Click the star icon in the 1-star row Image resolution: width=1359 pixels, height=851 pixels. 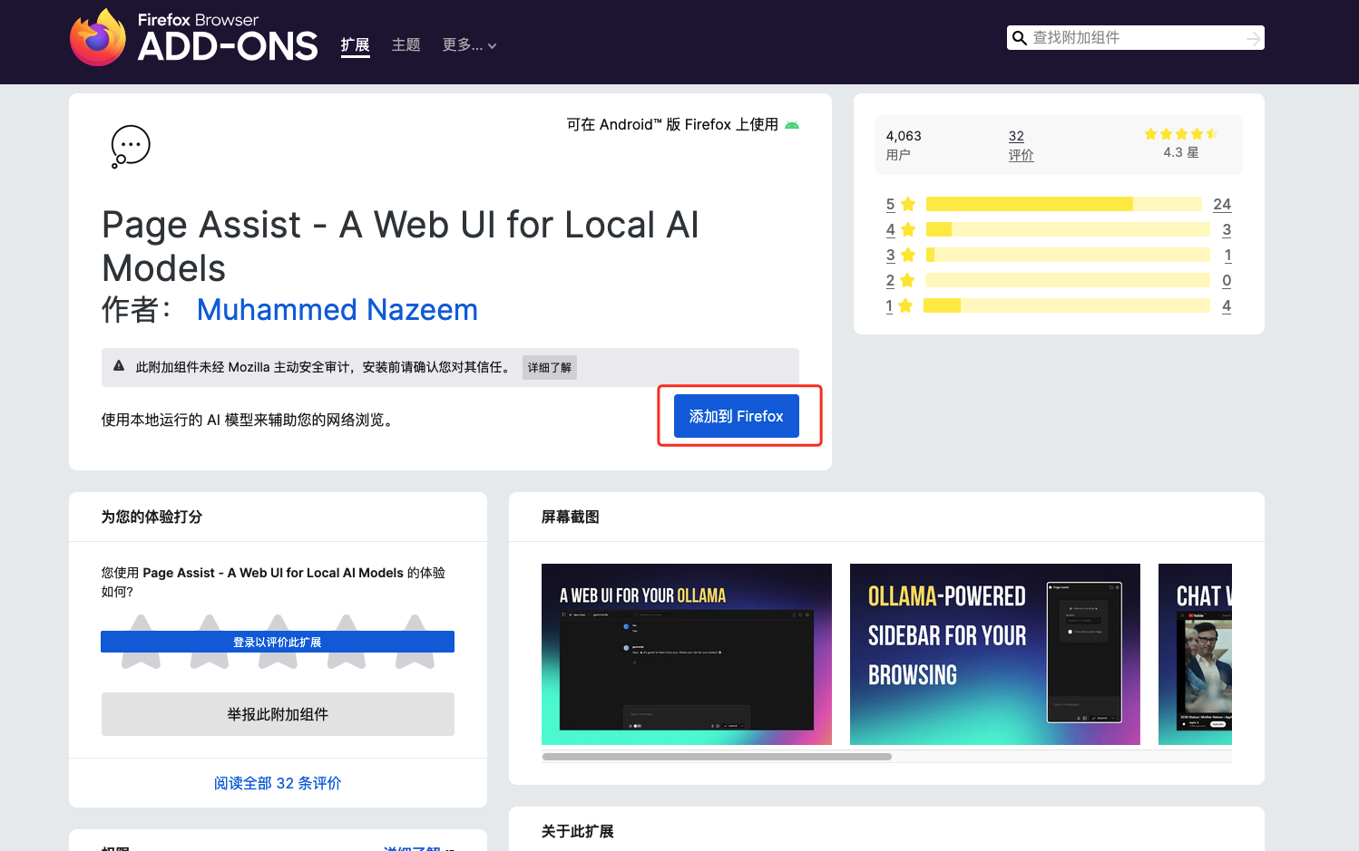[905, 305]
